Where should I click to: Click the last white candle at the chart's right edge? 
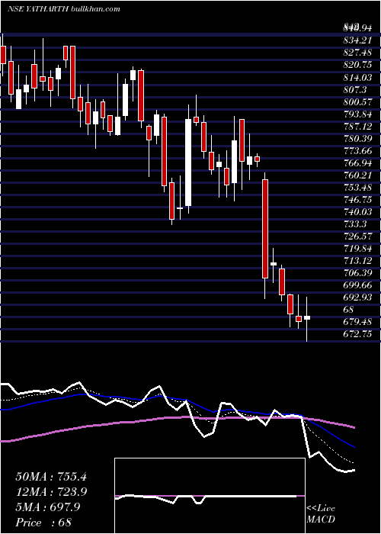point(307,318)
